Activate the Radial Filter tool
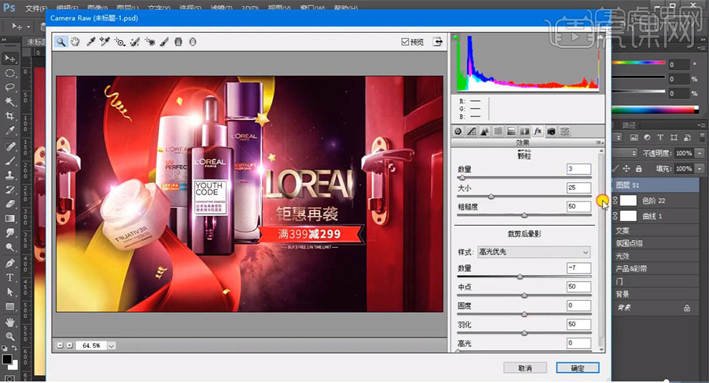Viewport: 709px width, 383px height. coord(193,42)
